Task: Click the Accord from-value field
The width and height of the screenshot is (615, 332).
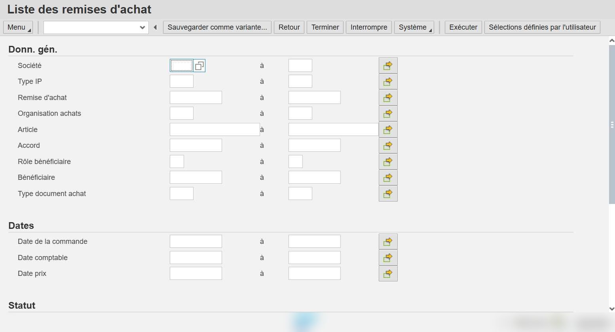Action: click(x=196, y=145)
